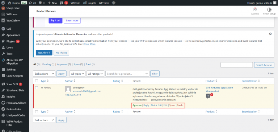Open the Activity flag panel
The height and width of the screenshot is (132, 278).
click(x=255, y=11)
